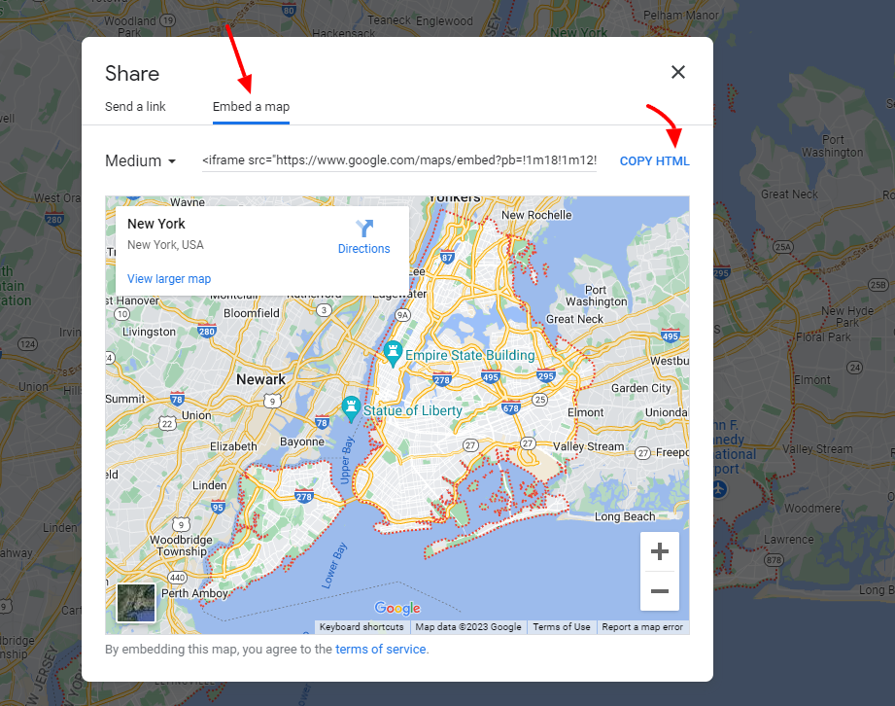Open the View larger map link
Viewport: 895px width, 706px height.
(x=169, y=279)
